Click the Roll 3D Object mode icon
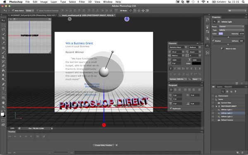 coord(135,11)
